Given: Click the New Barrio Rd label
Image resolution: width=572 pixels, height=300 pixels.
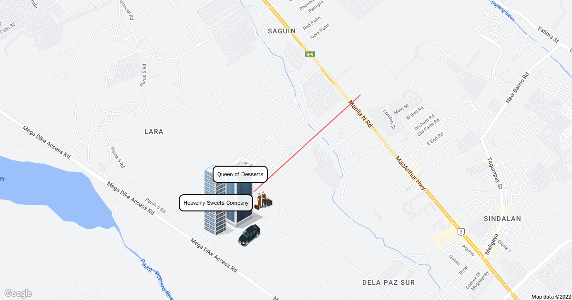Looking at the screenshot, I should (x=517, y=89).
